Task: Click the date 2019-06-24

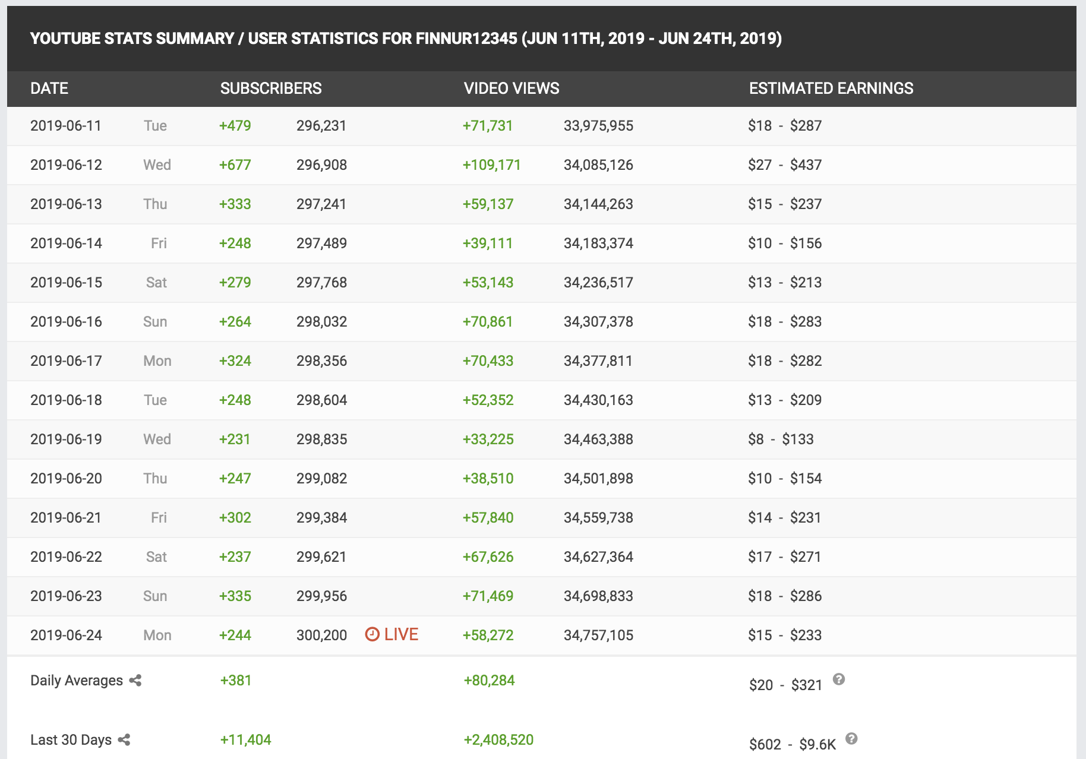Action: 66,635
